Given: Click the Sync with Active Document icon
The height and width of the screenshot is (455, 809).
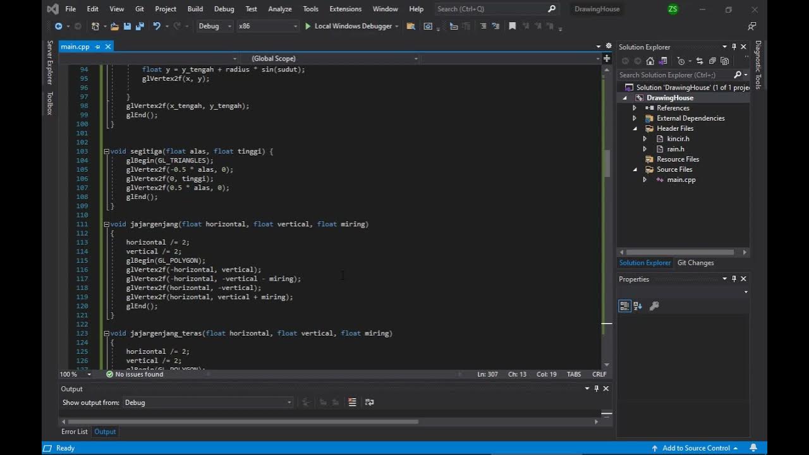Looking at the screenshot, I should pos(700,61).
